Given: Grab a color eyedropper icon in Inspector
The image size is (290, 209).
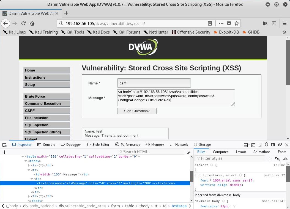Looking at the screenshot, I should (189, 152).
